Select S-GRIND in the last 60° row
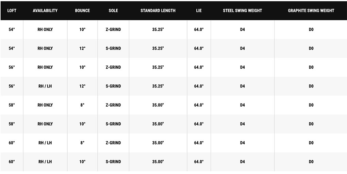The width and height of the screenshot is (347, 174). (113, 162)
